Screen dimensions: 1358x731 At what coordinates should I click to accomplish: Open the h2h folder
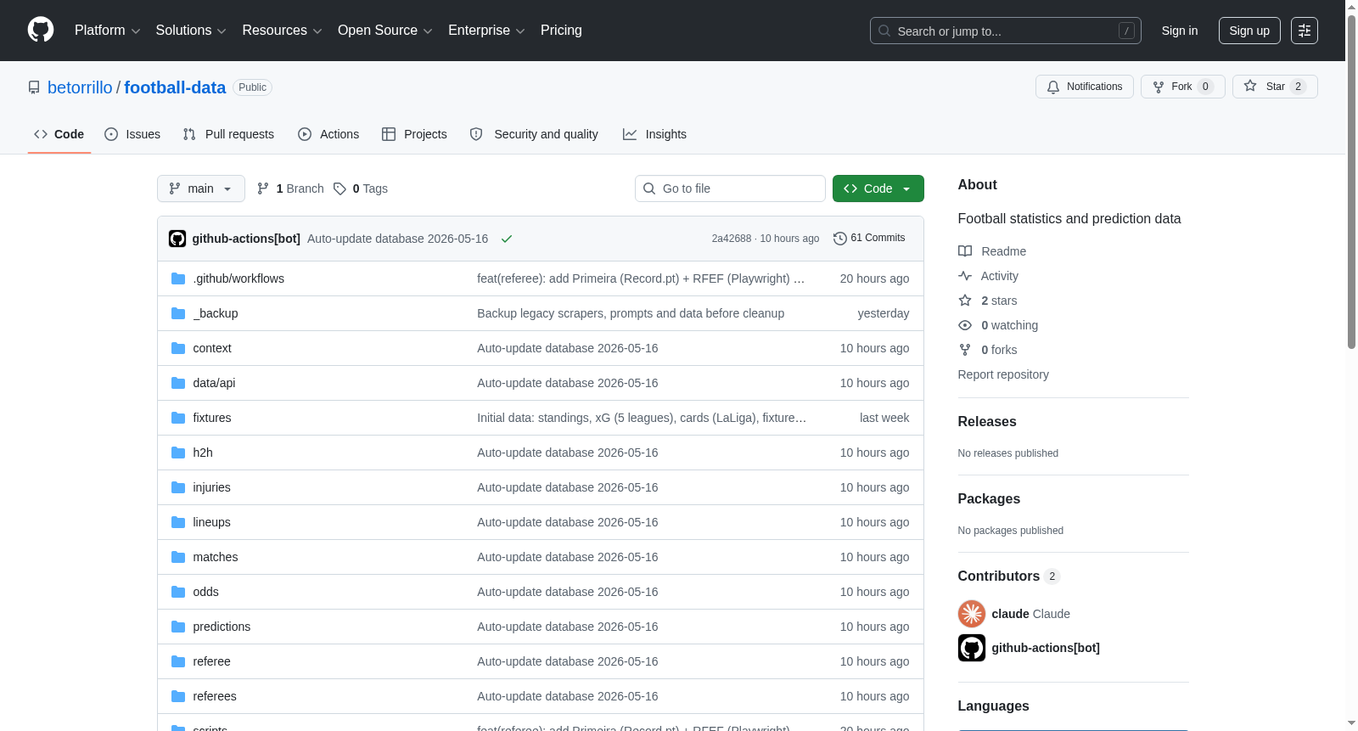click(x=203, y=453)
